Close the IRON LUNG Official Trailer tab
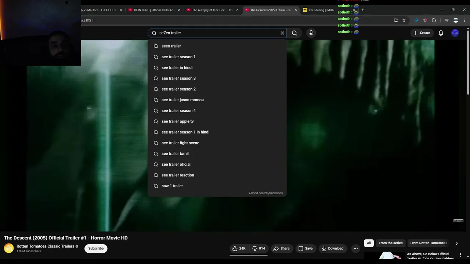Viewport: 470px width, 264px height. [179, 10]
